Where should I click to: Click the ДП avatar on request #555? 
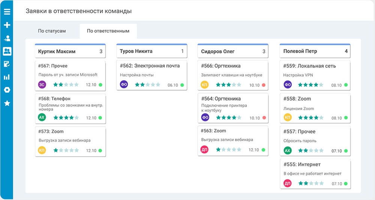(288, 184)
